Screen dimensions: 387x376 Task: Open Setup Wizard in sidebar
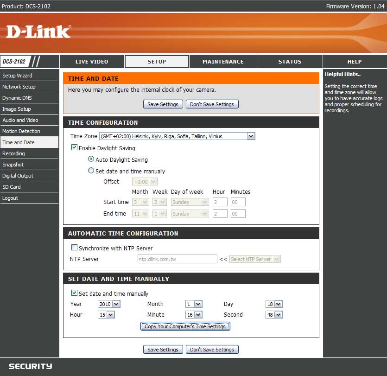pyautogui.click(x=17, y=76)
